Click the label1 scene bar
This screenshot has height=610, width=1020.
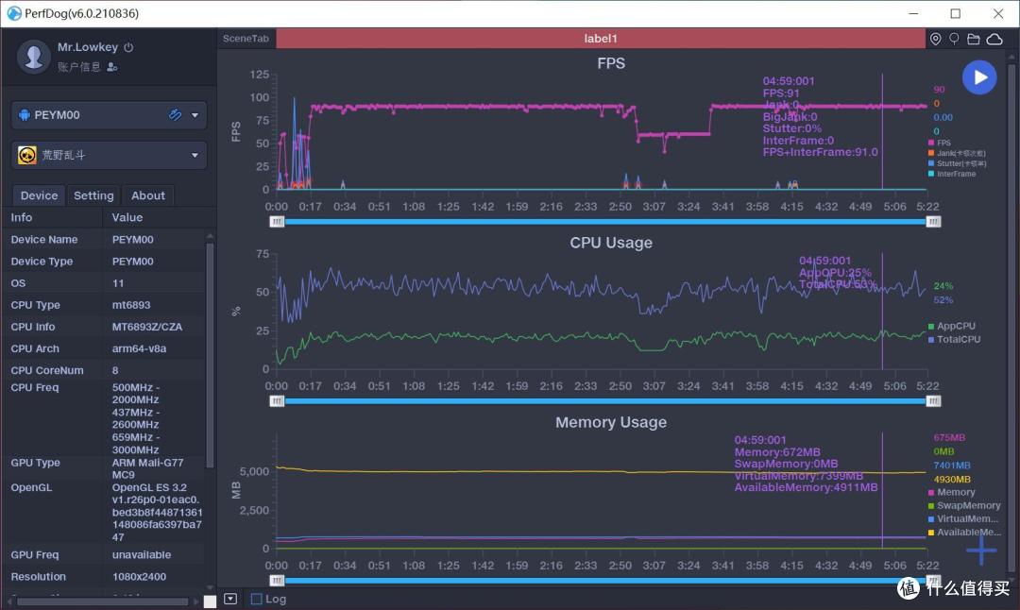point(601,39)
